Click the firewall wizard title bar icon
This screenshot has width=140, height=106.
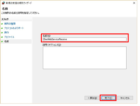[3, 3]
